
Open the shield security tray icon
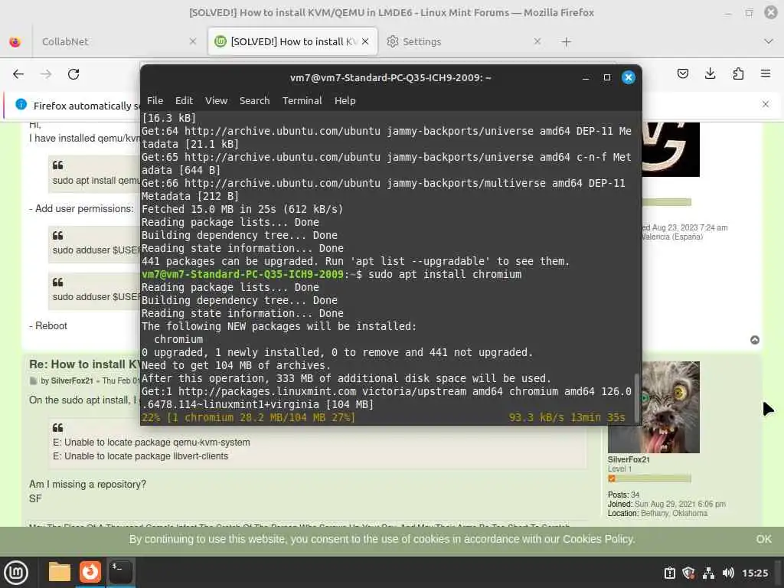[688, 573]
